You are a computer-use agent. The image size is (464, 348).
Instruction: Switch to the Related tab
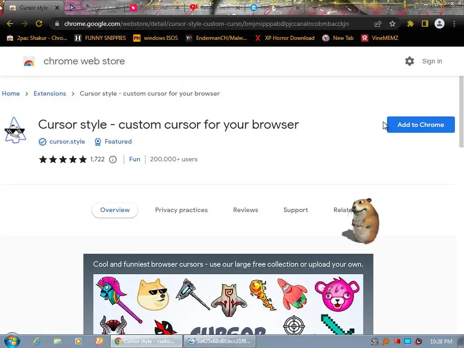coord(343,210)
